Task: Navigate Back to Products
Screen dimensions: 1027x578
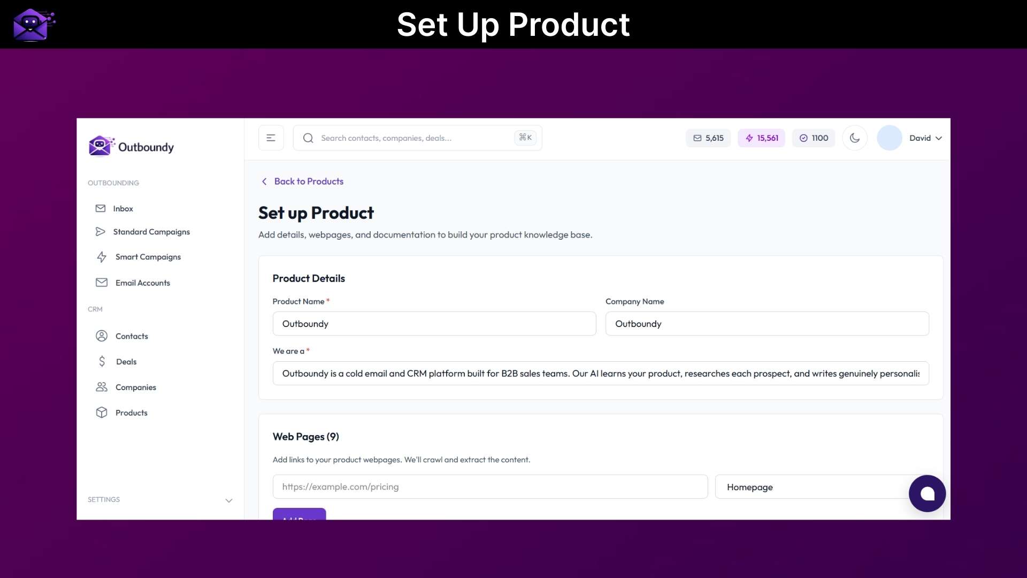Action: click(x=302, y=181)
